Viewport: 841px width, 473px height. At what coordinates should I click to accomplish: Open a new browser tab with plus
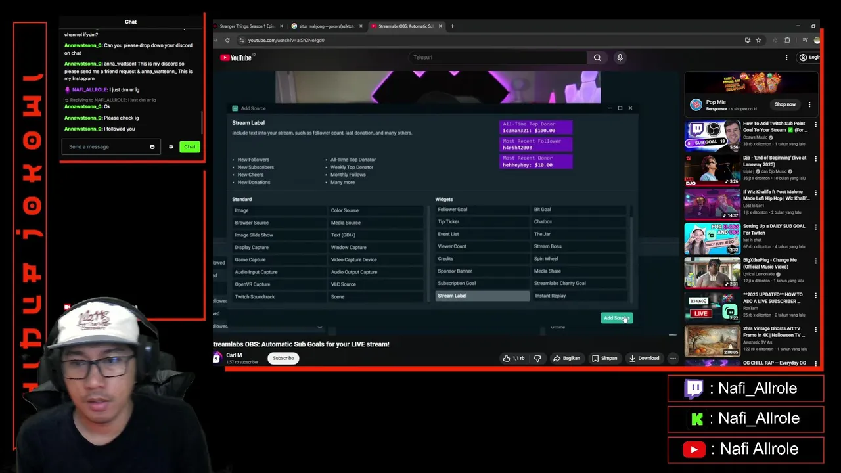pyautogui.click(x=452, y=26)
